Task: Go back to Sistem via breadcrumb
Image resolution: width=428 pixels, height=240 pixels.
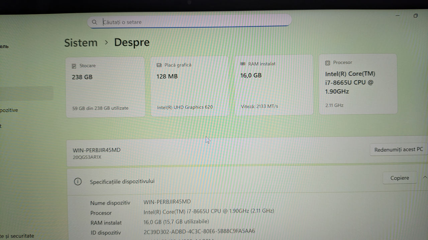Action: (81, 43)
